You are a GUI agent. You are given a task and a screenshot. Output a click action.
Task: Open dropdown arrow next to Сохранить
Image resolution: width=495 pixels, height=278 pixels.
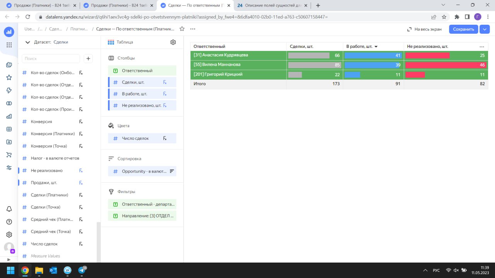[x=485, y=29]
